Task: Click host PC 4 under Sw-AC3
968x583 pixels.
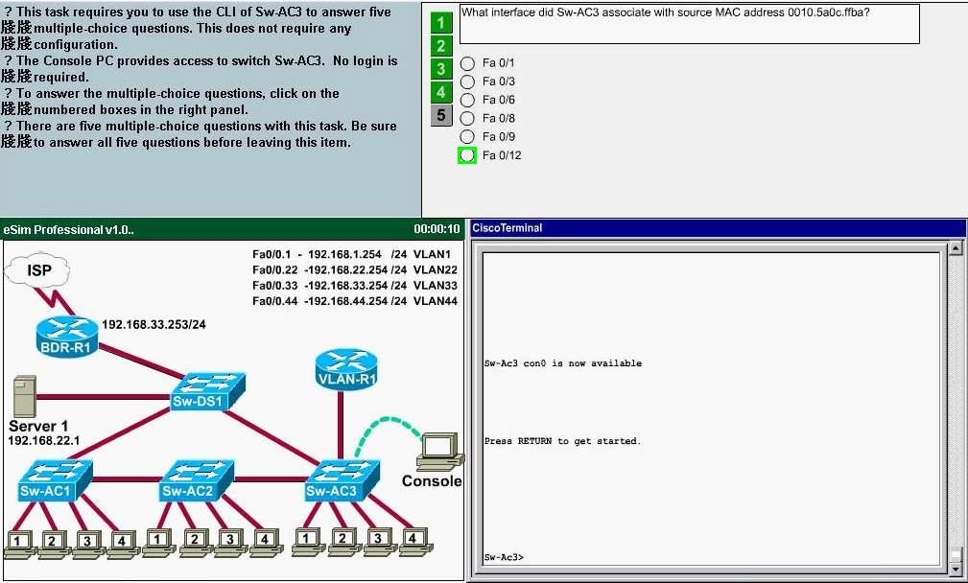Action: coord(414,541)
